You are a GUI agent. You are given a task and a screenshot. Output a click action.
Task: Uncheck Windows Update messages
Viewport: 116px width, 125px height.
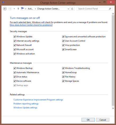pos(15,37)
